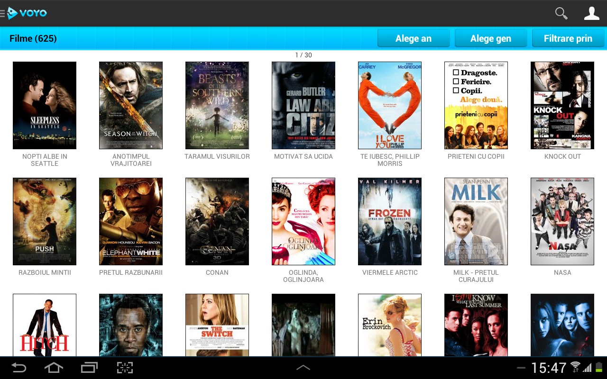Open the Push movie poster
This screenshot has height=379, width=607.
click(x=45, y=221)
